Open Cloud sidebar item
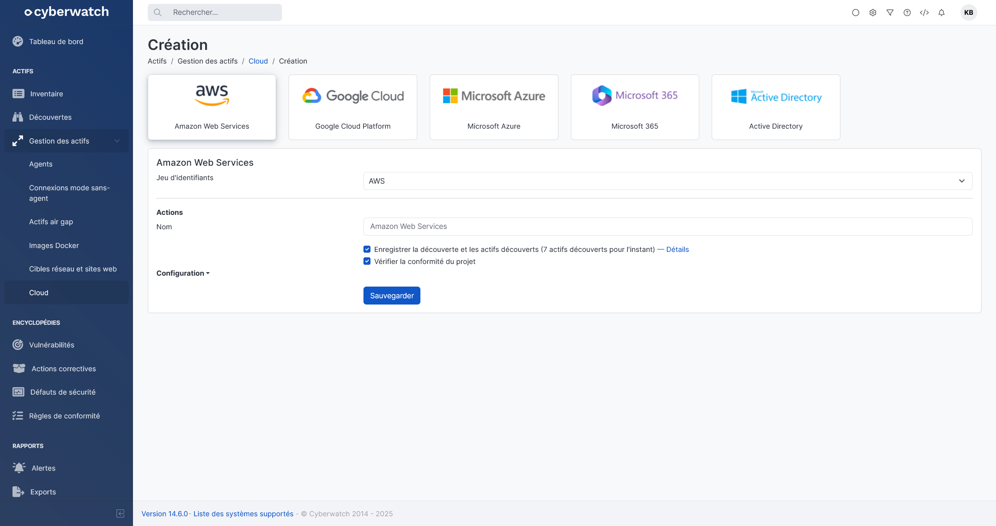996x526 pixels. tap(66, 292)
